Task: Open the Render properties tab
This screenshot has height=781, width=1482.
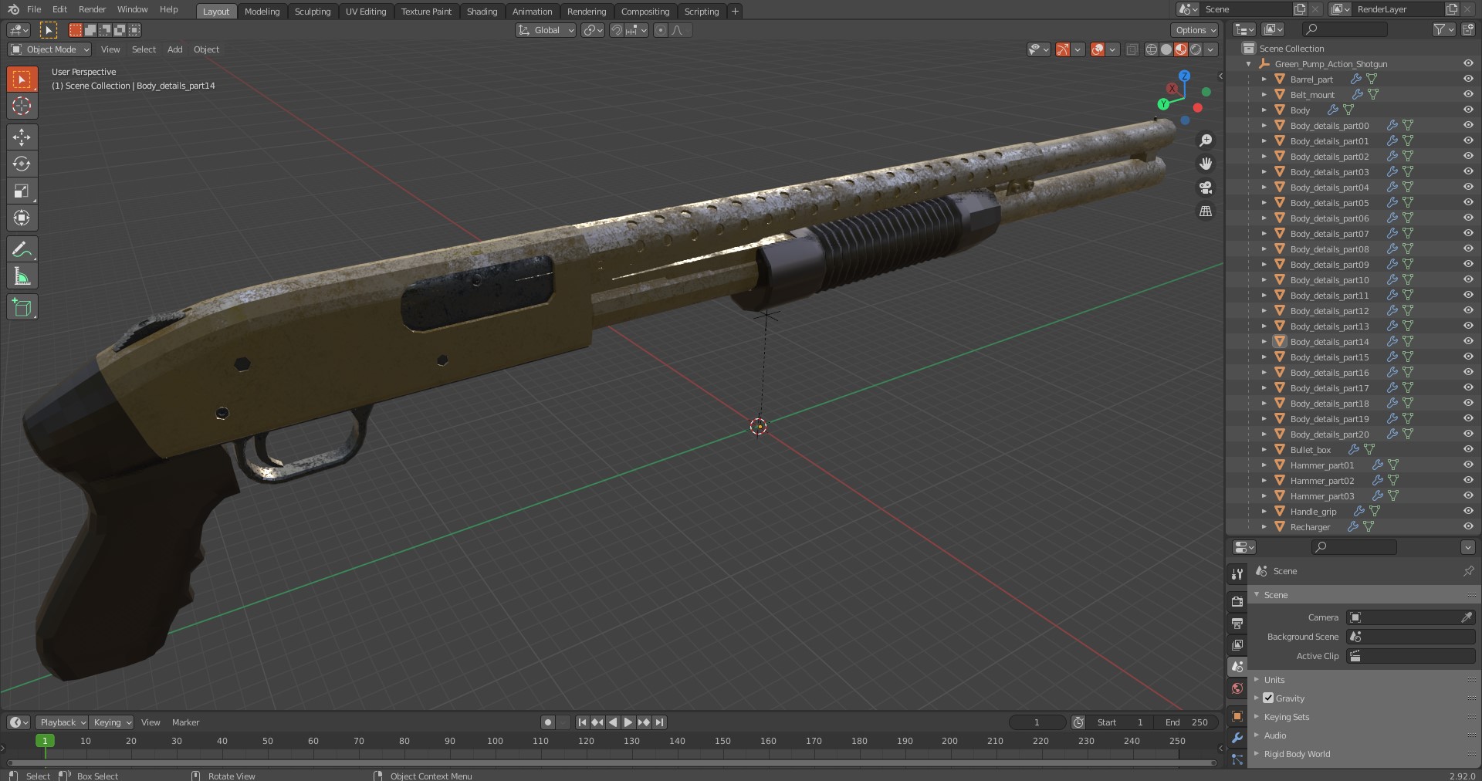Action: pyautogui.click(x=1237, y=601)
